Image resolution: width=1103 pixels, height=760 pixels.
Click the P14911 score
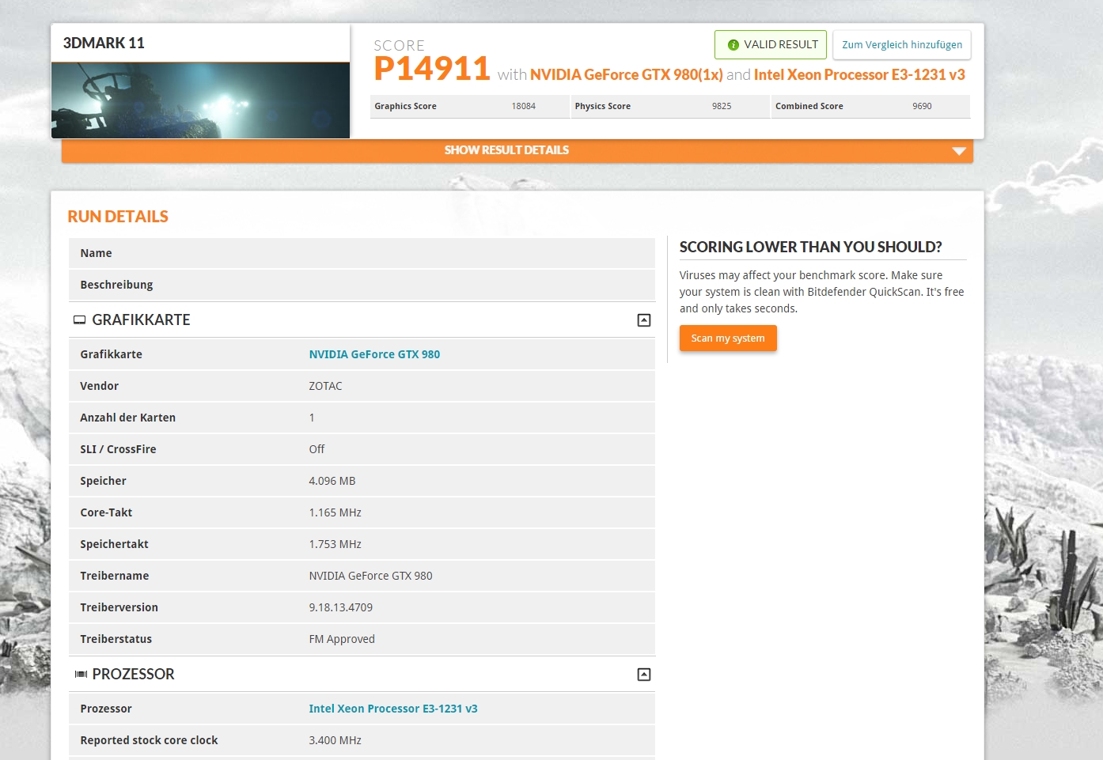click(432, 69)
